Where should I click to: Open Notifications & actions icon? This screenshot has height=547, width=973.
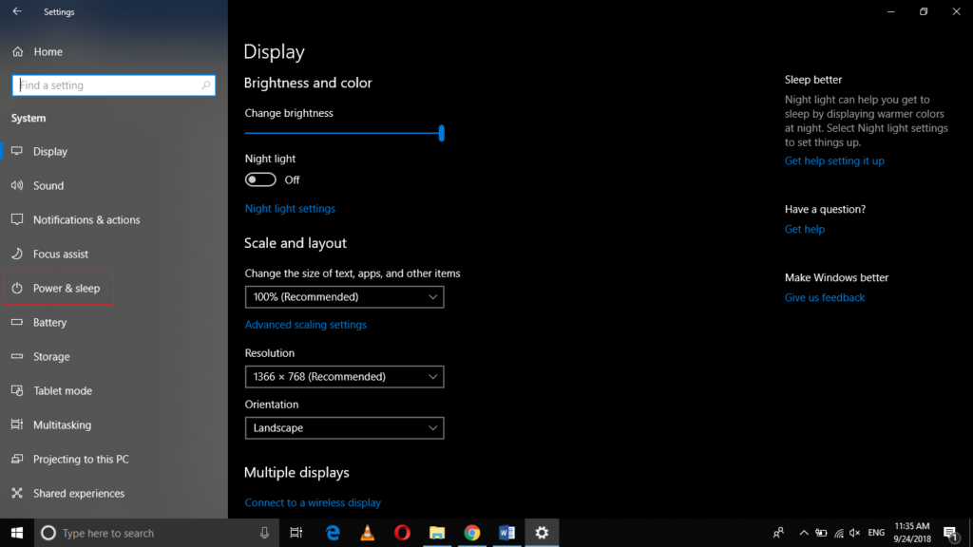pyautogui.click(x=16, y=219)
